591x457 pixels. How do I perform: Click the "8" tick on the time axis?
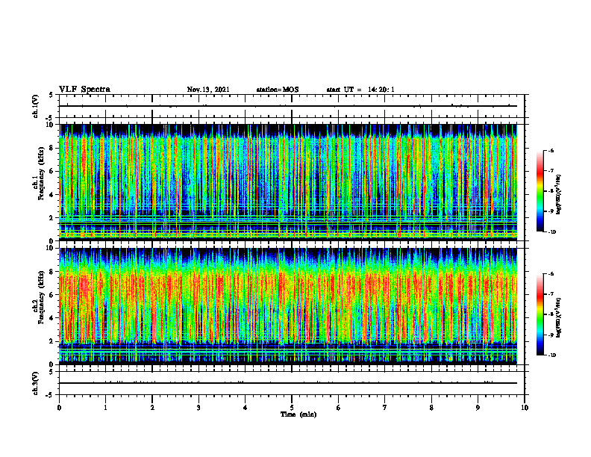[x=431, y=408]
